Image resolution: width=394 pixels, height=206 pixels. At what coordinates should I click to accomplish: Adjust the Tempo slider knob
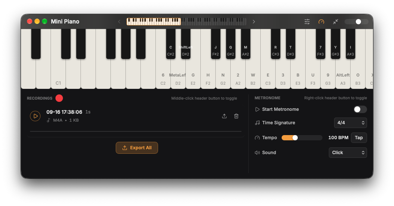(x=295, y=138)
